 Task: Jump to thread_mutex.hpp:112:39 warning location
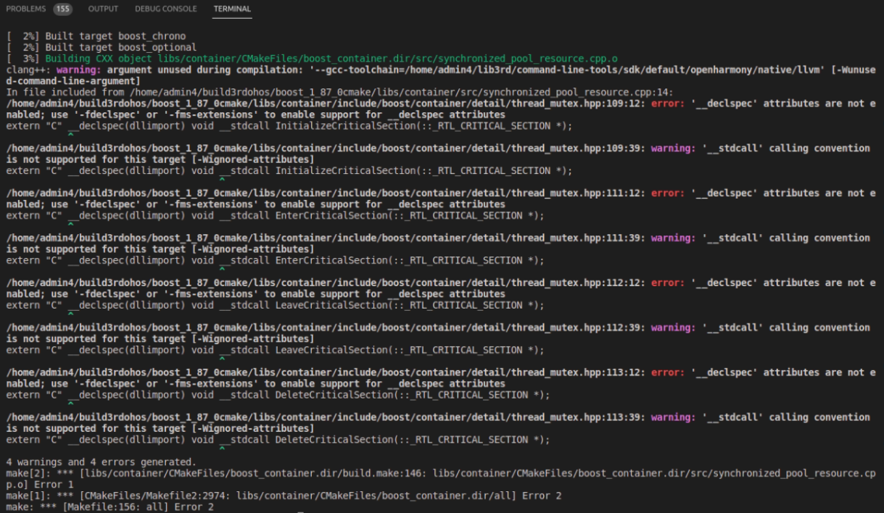coord(325,328)
